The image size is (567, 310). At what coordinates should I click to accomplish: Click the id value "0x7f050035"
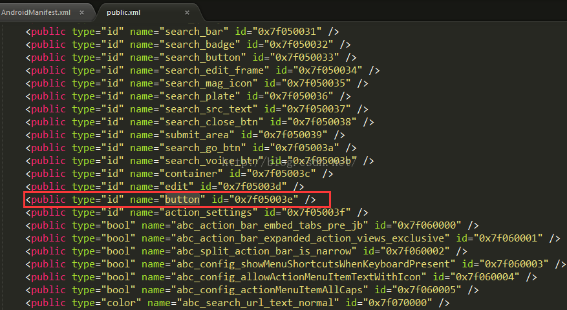pyautogui.click(x=316, y=83)
